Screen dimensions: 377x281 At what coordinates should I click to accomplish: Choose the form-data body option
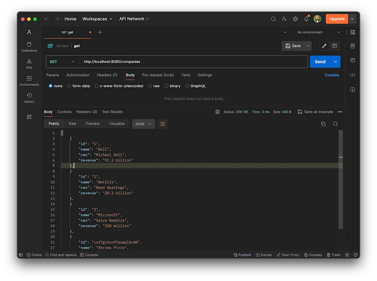pyautogui.click(x=78, y=86)
